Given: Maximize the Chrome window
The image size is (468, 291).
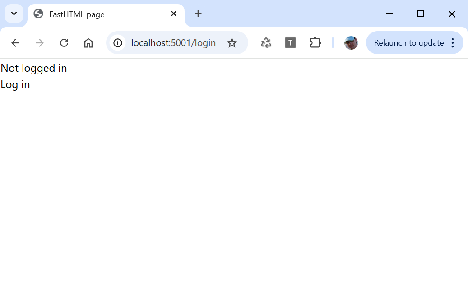Looking at the screenshot, I should (x=421, y=14).
